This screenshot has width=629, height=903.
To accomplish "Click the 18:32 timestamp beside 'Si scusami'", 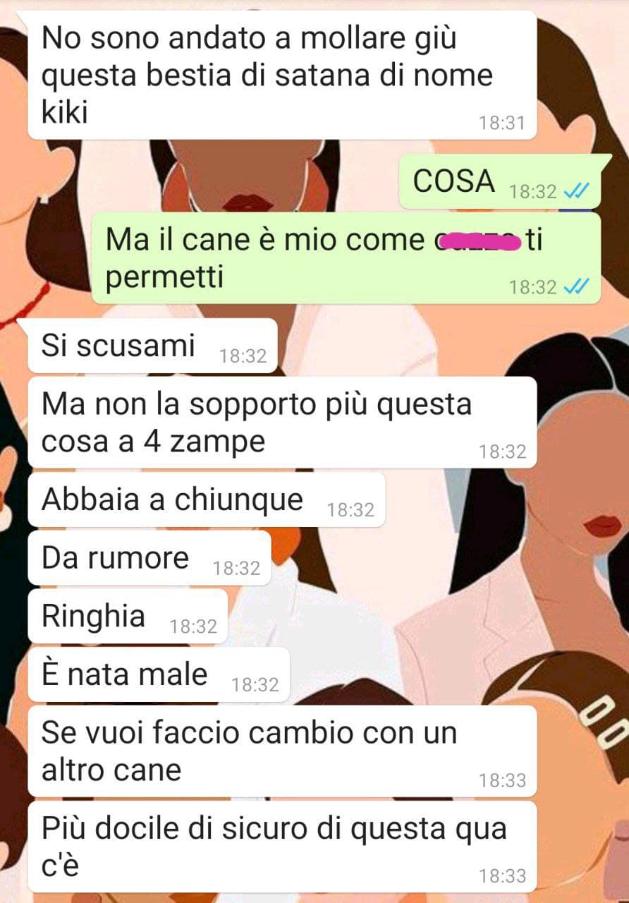I will point(243,356).
